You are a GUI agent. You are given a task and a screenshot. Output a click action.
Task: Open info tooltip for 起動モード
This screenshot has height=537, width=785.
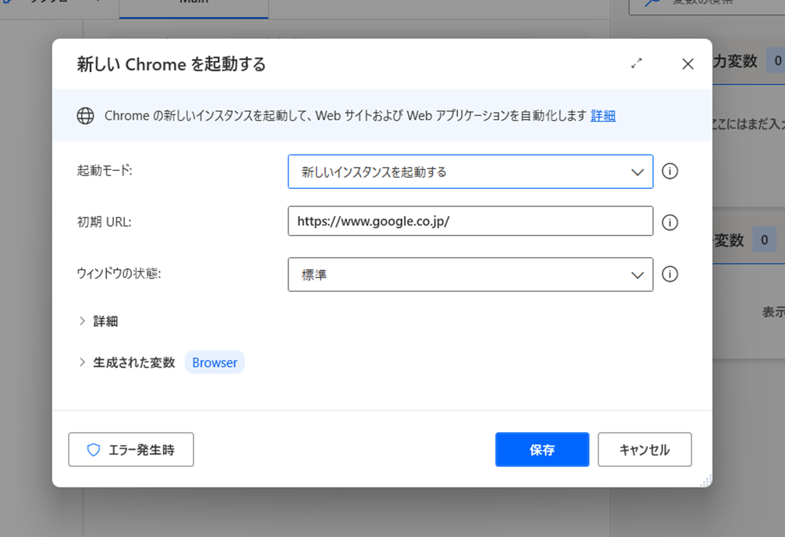coord(670,171)
